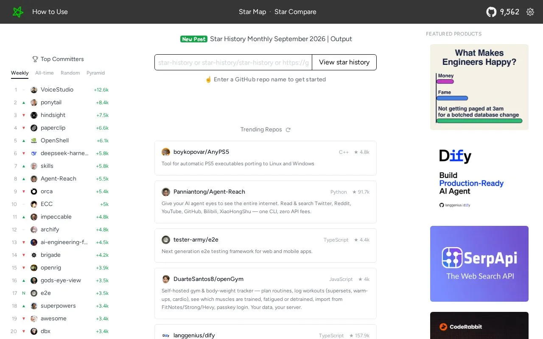543x339 pixels.
Task: Refresh Trending Repos with the reload icon
Action: coord(288,130)
